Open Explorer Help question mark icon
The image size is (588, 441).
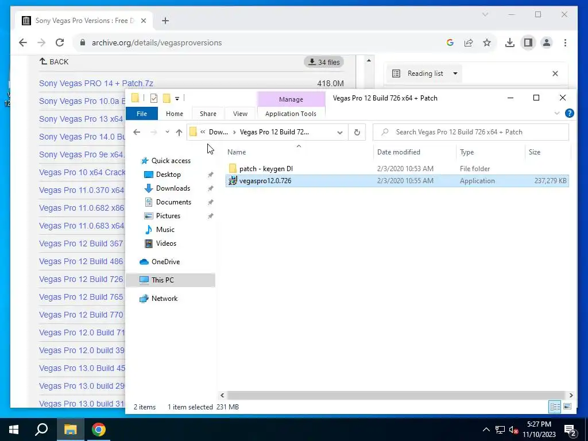(569, 113)
